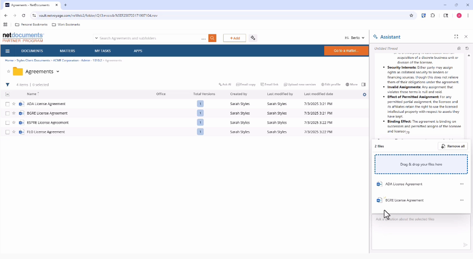Sort by the Name column header
Screen dimensions: 473x259
coord(31,94)
